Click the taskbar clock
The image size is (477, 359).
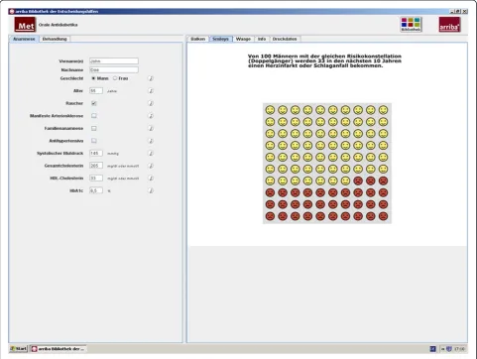click(x=459, y=349)
